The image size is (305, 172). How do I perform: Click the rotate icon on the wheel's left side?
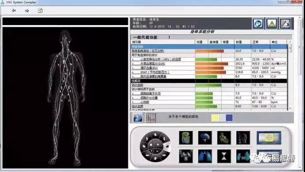[x=144, y=146]
